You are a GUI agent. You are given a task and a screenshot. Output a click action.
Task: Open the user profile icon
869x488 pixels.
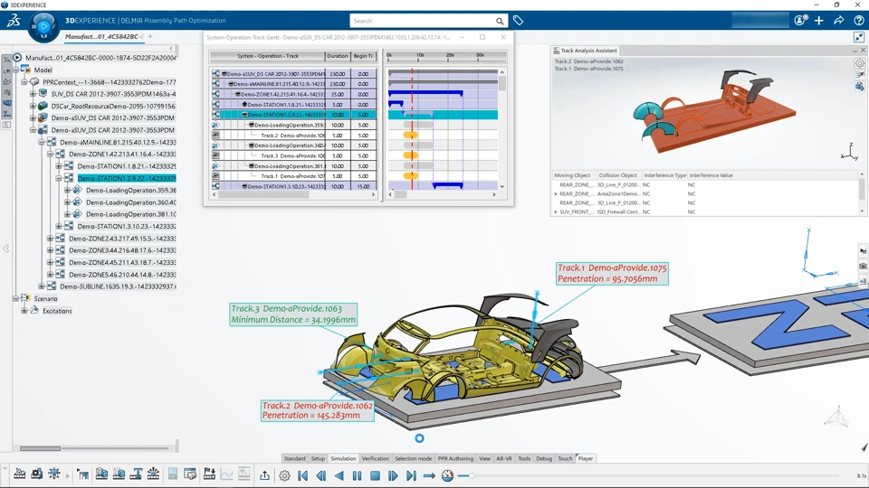[799, 21]
